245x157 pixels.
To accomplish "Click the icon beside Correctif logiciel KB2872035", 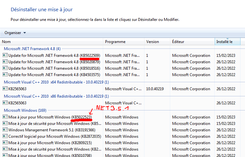I will tap(5, 136).
